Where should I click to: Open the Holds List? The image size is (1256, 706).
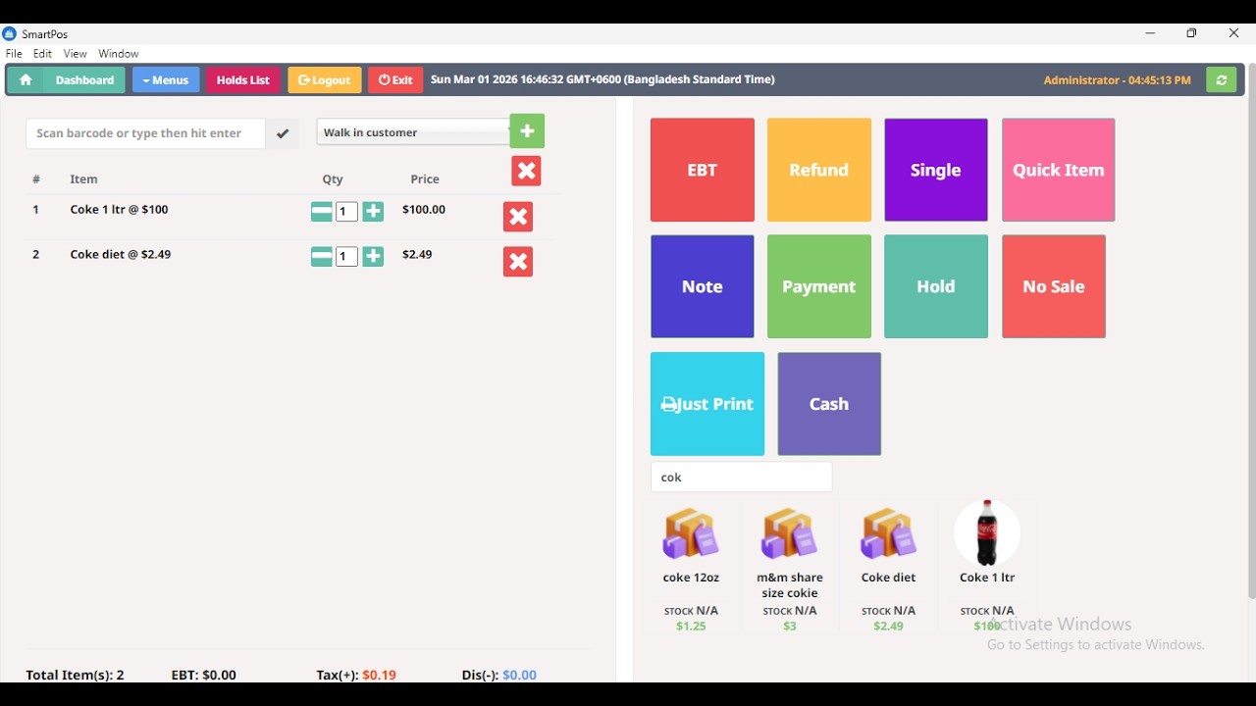click(243, 80)
